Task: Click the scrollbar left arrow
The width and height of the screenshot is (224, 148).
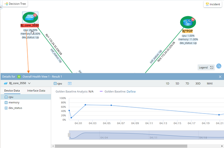Action: point(53,146)
